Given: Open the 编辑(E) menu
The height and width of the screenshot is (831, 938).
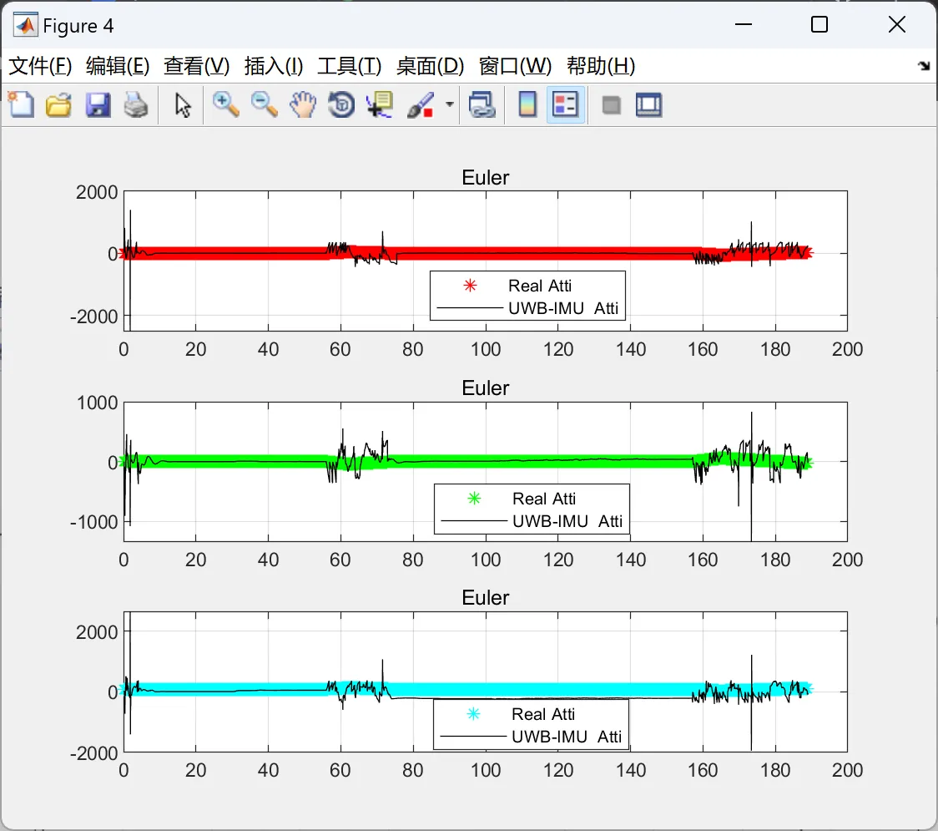Looking at the screenshot, I should tap(117, 66).
